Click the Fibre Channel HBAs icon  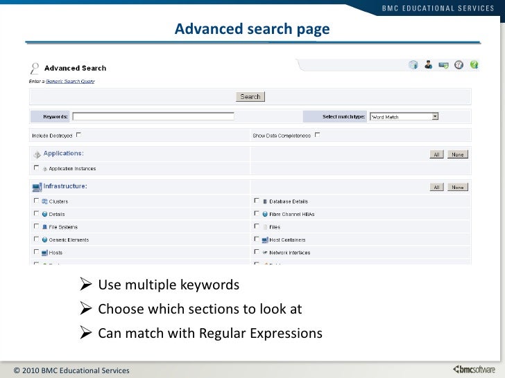click(265, 214)
